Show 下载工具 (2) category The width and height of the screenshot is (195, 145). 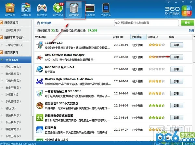[13, 136]
